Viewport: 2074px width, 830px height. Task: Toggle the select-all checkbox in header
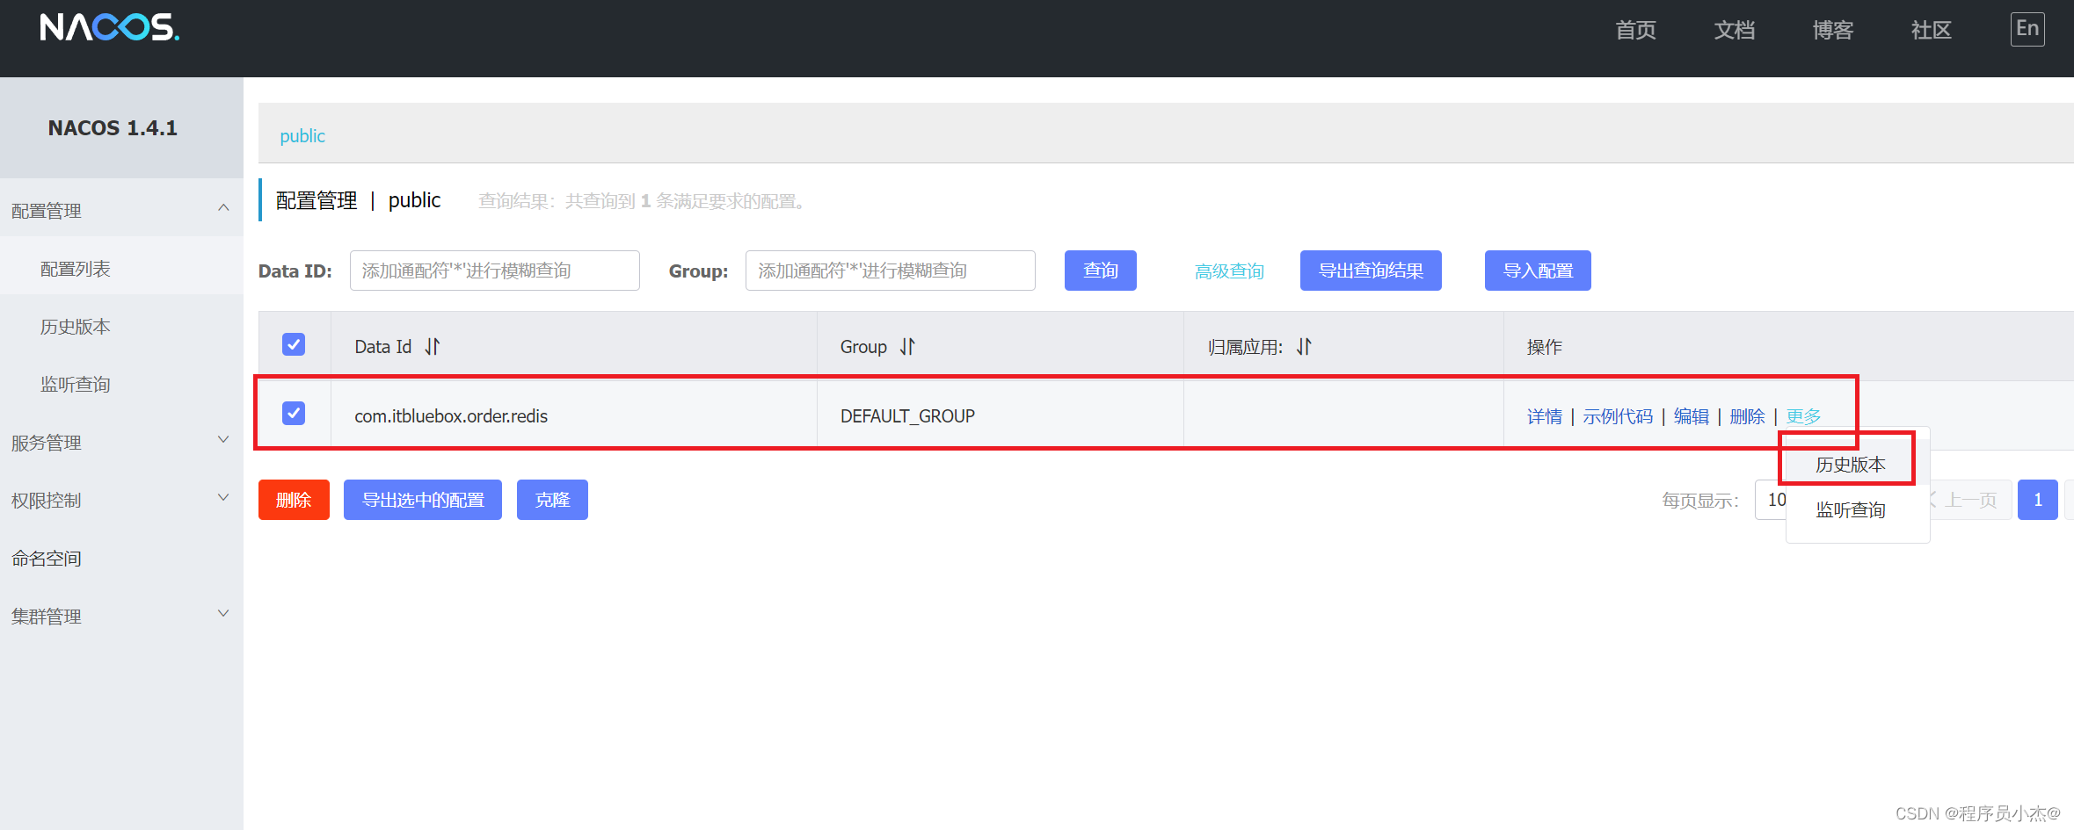294,344
